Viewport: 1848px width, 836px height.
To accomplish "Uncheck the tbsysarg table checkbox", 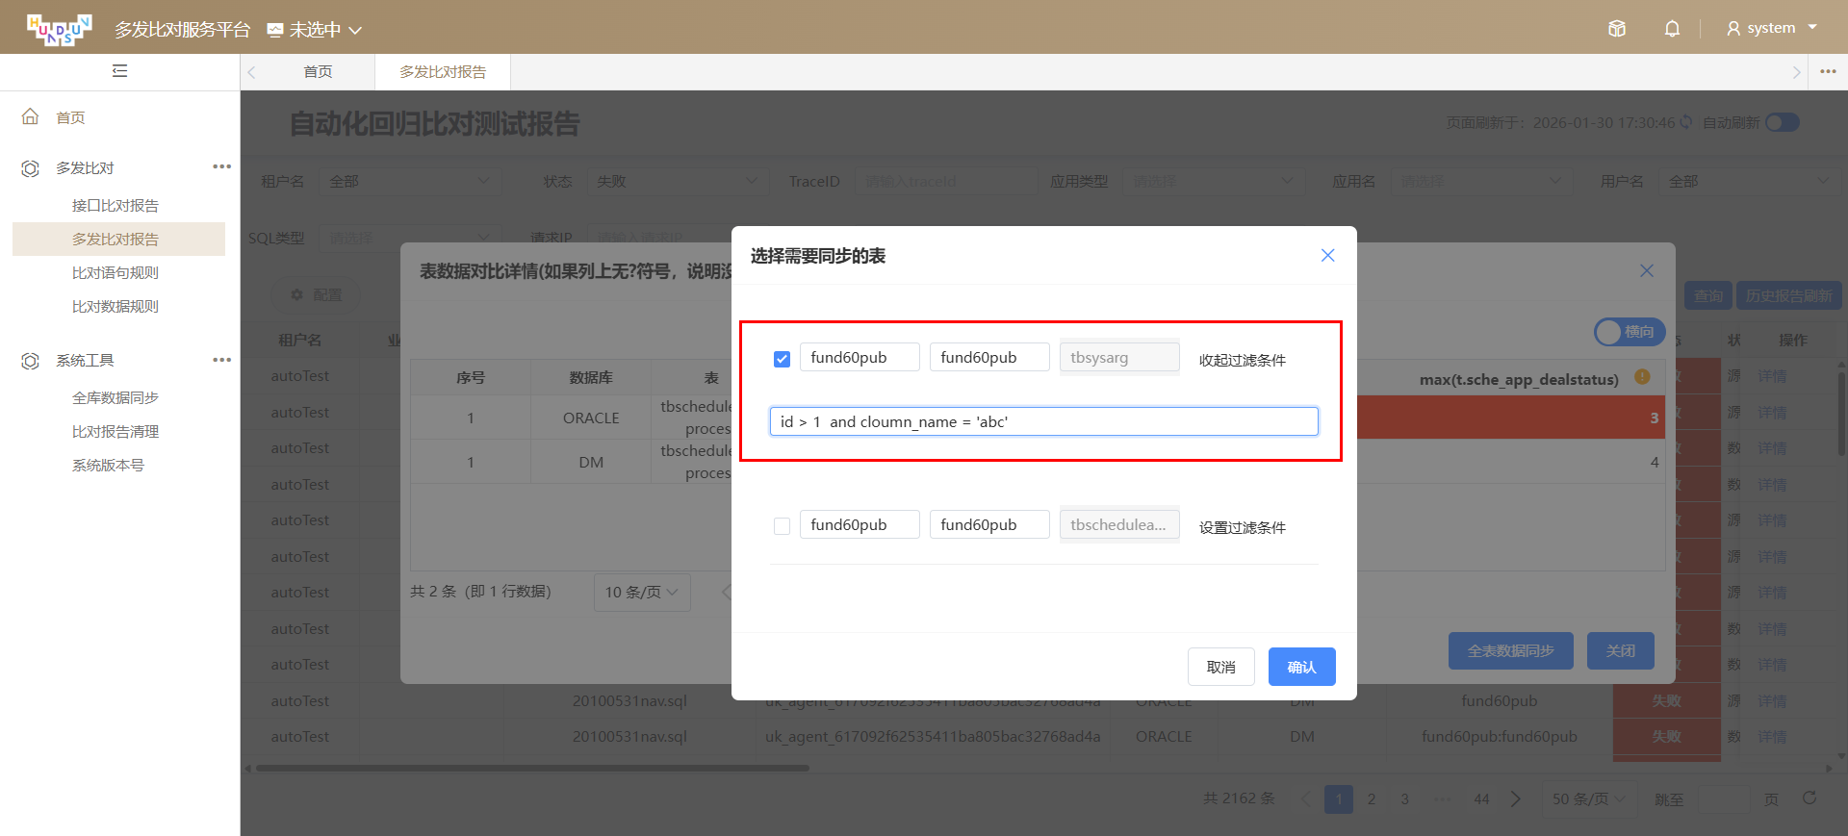I will (782, 359).
